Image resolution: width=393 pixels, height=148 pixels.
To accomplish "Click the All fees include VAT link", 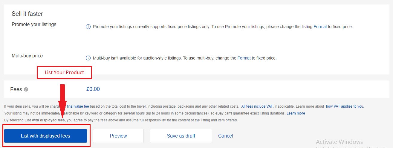I will (x=259, y=106).
